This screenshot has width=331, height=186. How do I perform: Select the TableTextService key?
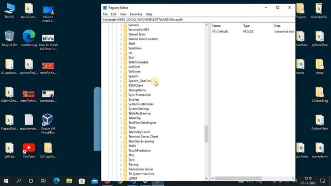point(139,113)
